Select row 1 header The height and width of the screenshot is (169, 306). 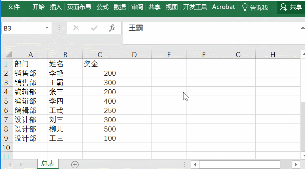pyautogui.click(x=7, y=63)
